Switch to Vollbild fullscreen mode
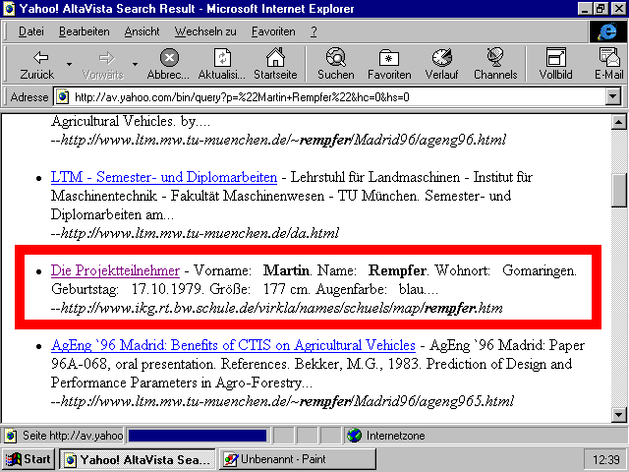629x472 pixels. 555,64
